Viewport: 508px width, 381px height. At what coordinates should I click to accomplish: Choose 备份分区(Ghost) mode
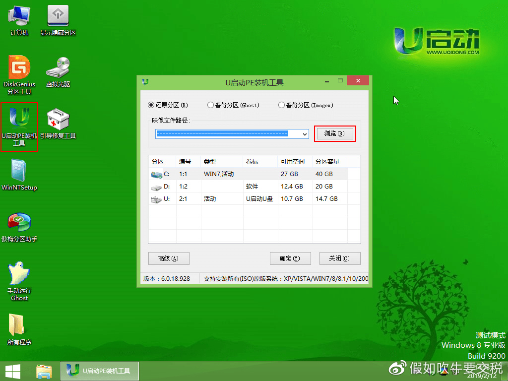pyautogui.click(x=210, y=105)
